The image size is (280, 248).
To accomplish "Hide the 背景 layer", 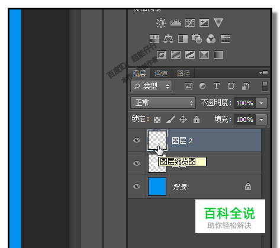I will [137, 186].
